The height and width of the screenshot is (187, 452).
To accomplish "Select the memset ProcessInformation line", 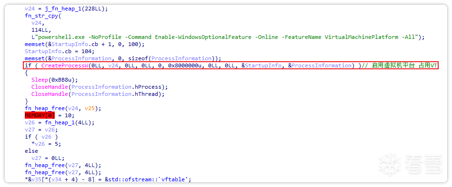I will 123,58.
